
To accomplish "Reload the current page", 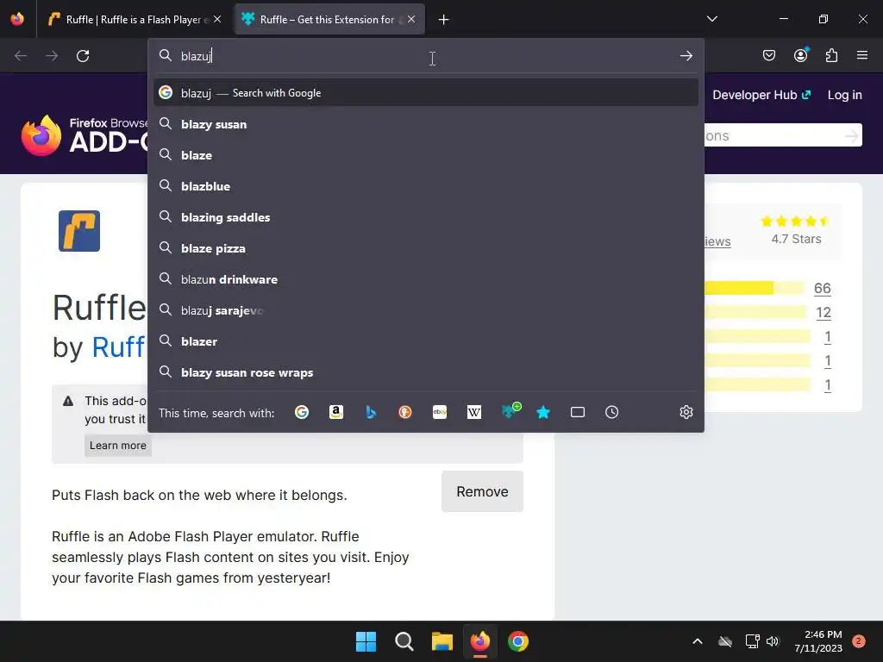I will [83, 56].
